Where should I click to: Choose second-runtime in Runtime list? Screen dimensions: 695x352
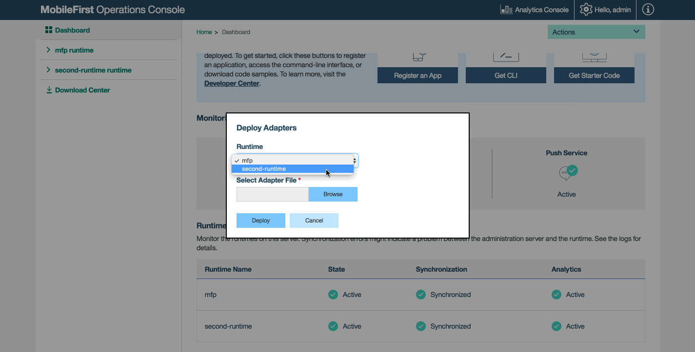click(x=293, y=169)
